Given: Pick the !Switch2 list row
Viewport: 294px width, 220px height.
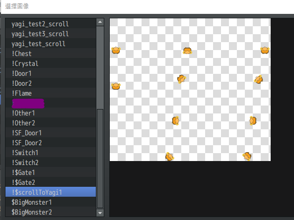Looking at the screenshot, I should [x=51, y=163].
